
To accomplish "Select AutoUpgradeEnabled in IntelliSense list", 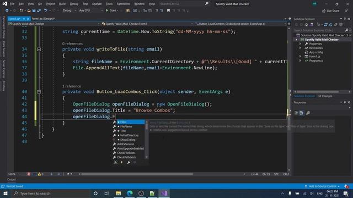I will (x=129, y=148).
